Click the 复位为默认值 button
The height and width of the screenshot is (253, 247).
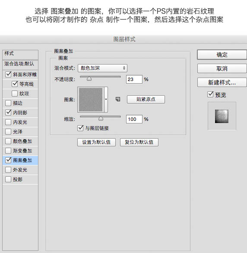click(139, 142)
